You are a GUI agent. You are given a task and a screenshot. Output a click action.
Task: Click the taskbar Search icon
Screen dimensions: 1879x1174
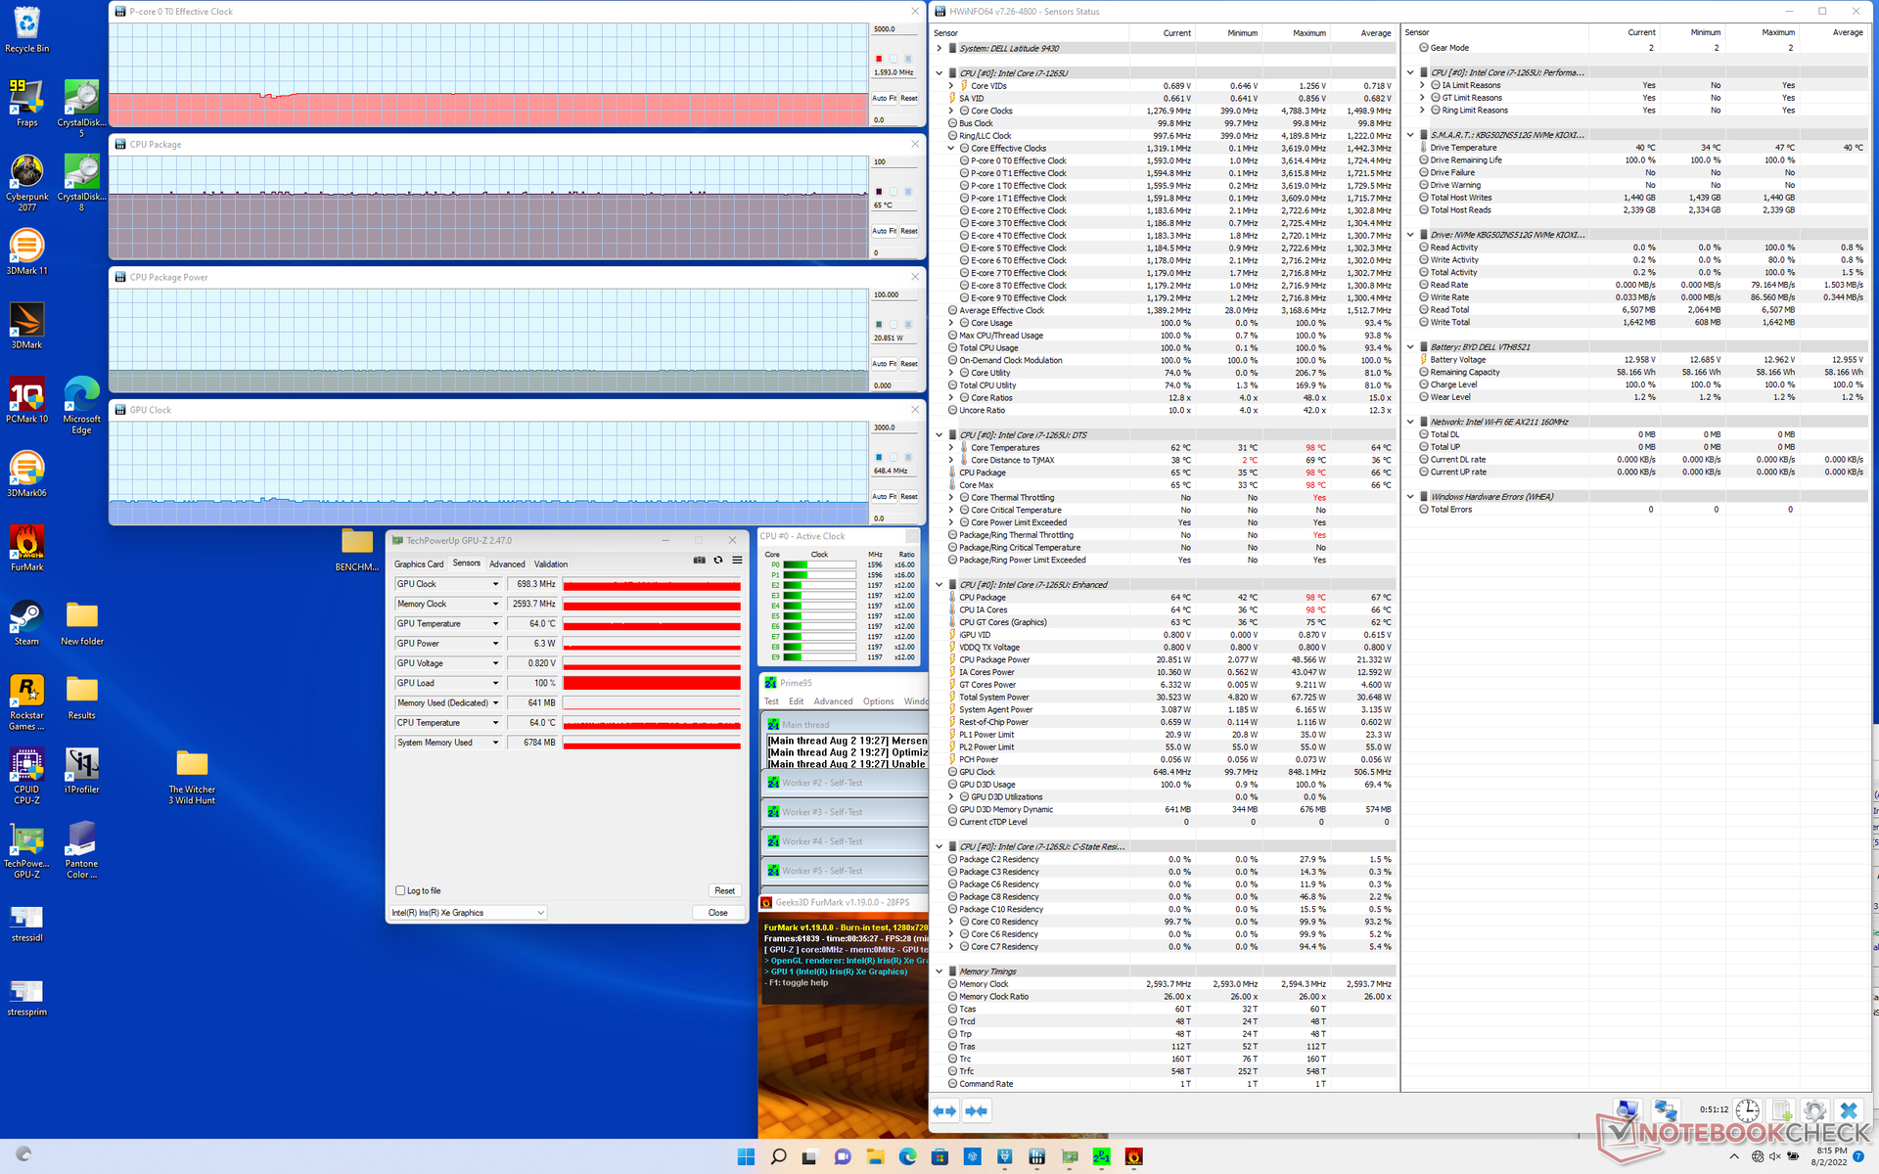pyautogui.click(x=778, y=1156)
